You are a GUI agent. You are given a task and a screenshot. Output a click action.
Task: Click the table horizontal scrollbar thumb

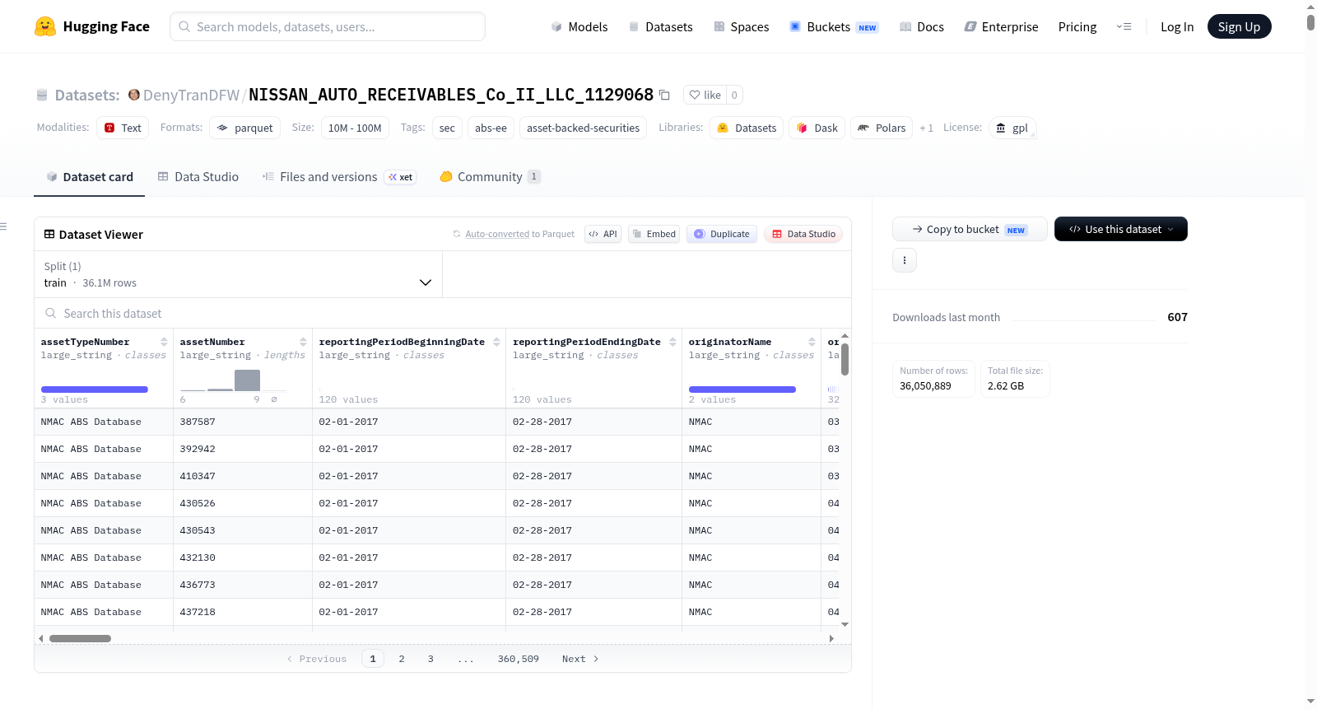(x=80, y=638)
